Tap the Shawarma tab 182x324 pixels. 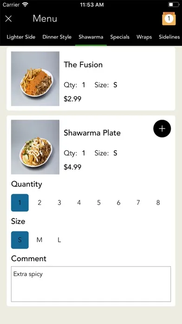91,37
